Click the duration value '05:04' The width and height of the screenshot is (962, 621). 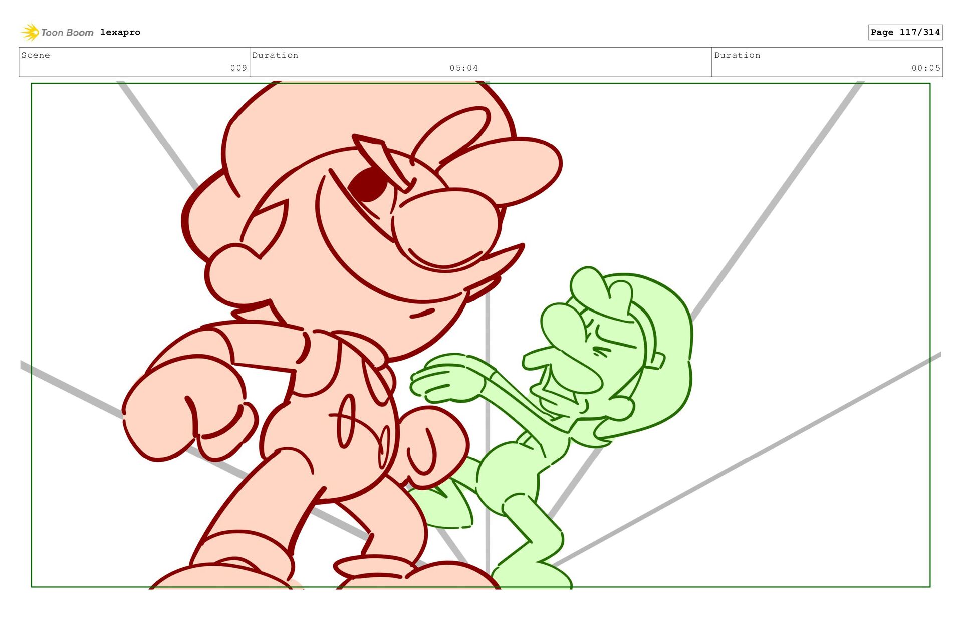click(x=463, y=68)
